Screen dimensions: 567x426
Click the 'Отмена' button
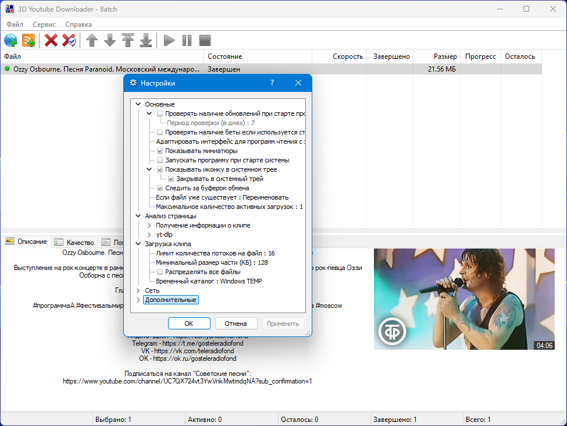pyautogui.click(x=236, y=324)
